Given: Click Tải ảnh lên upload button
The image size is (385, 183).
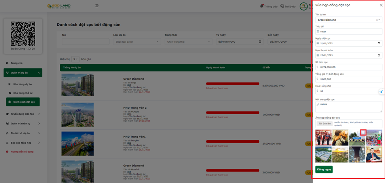Looking at the screenshot, I should point(324,124).
